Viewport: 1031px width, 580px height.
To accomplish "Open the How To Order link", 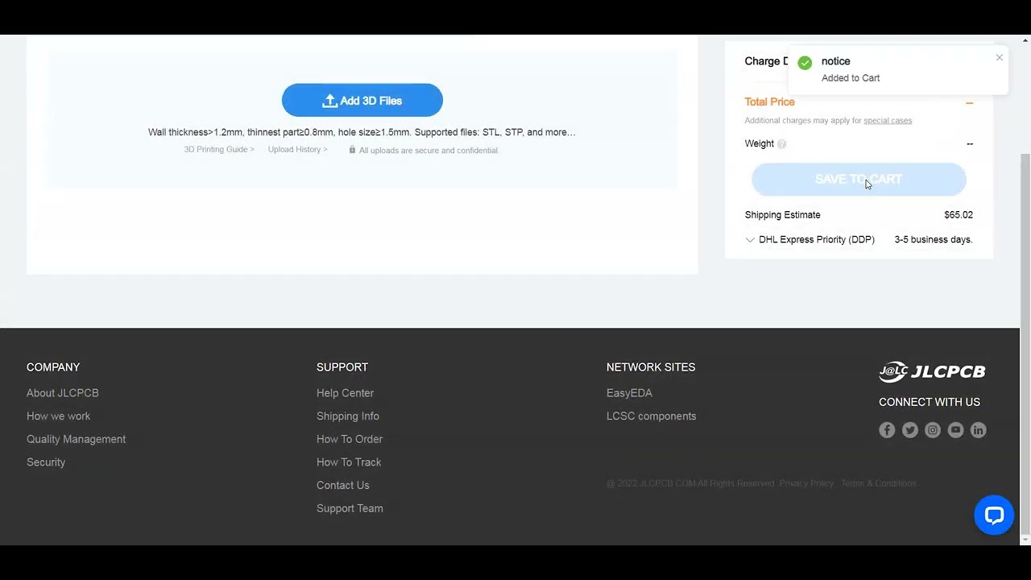I will (350, 439).
